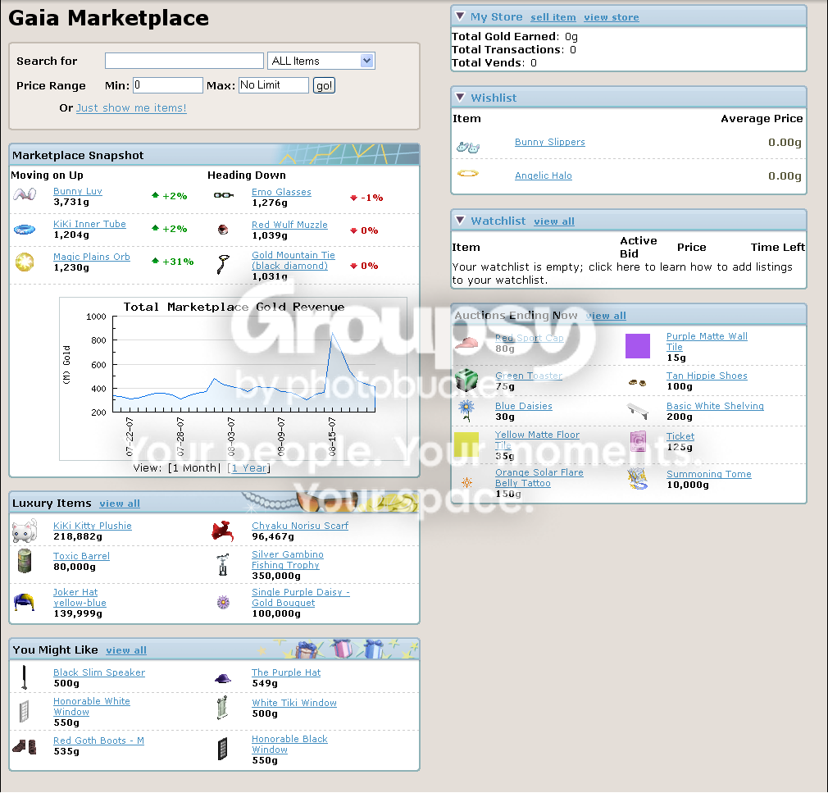Image resolution: width=828 pixels, height=793 pixels.
Task: Click the go! search button
Action: pyautogui.click(x=324, y=85)
